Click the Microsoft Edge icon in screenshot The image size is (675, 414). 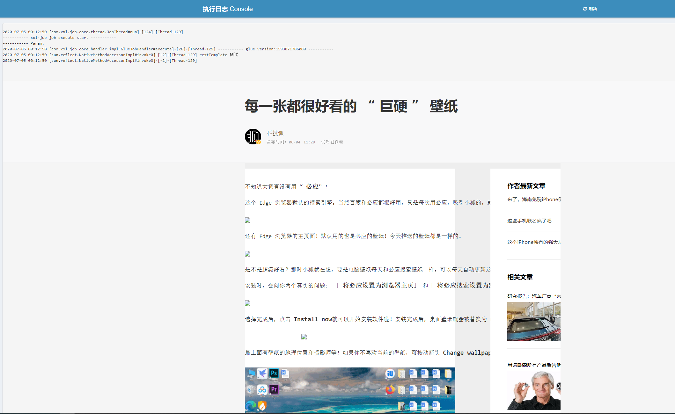click(251, 406)
